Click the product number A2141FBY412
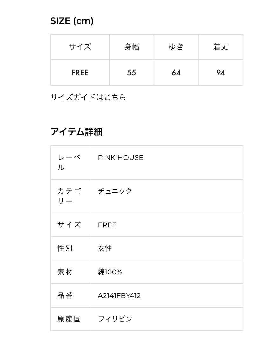255x339 pixels. click(119, 295)
